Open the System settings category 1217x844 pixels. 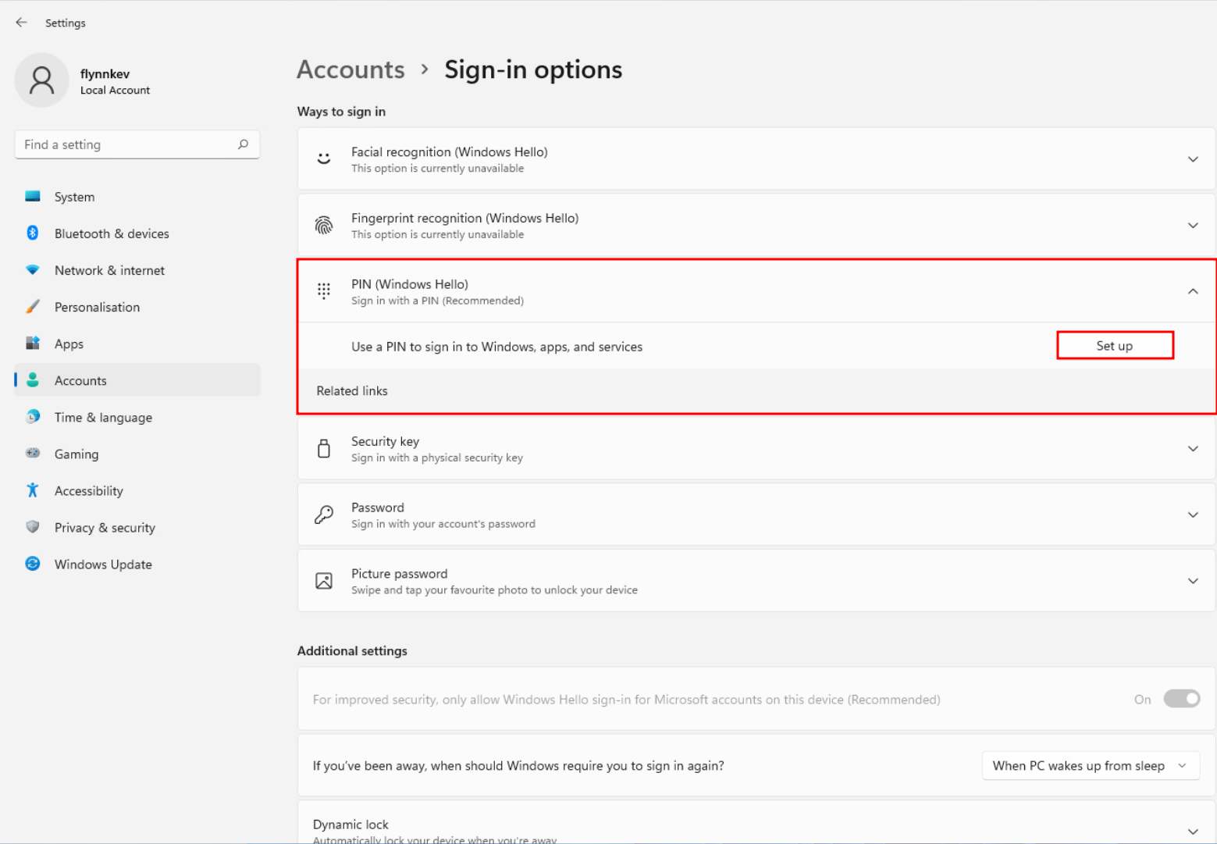(75, 197)
